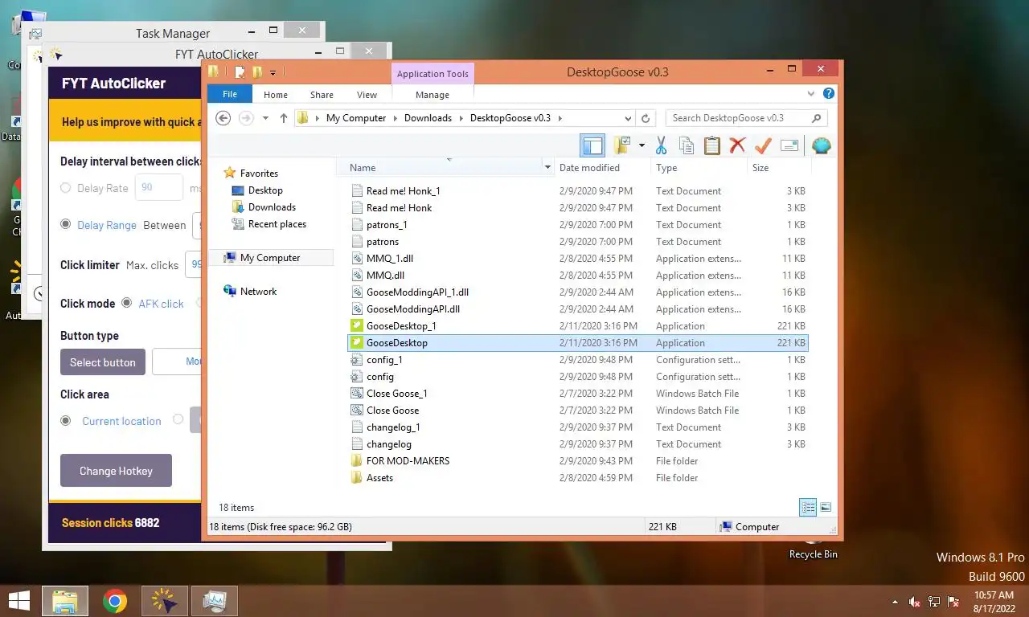This screenshot has height=617, width=1029.
Task: Open Google Chrome from the taskbar
Action: [x=115, y=600]
